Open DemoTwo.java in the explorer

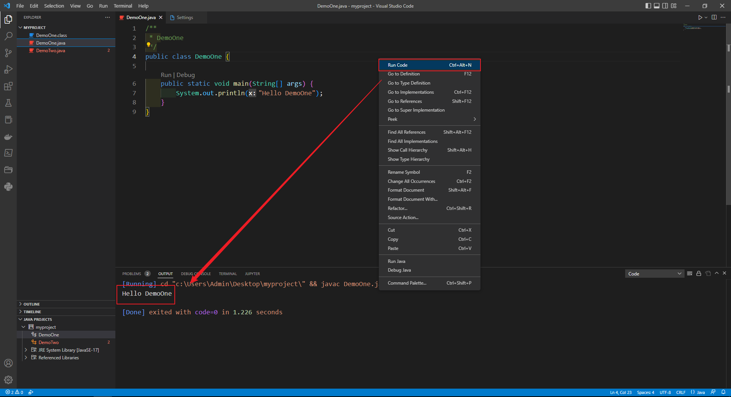pyautogui.click(x=66, y=51)
